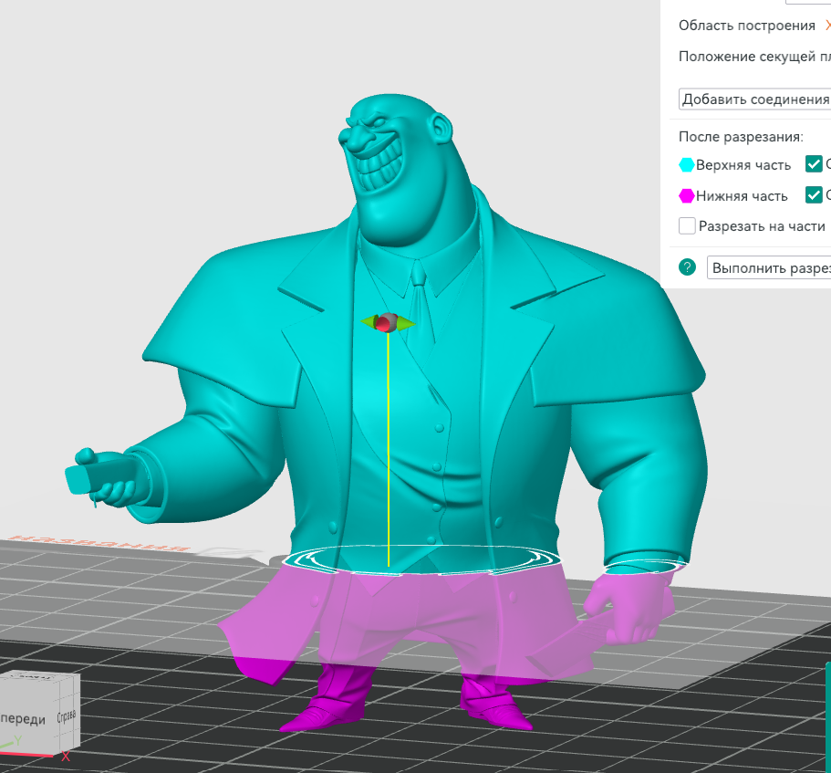
Task: Click the "переди" face of view cube
Action: (26, 715)
